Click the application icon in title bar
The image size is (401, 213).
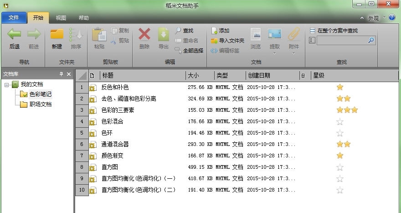point(5,5)
